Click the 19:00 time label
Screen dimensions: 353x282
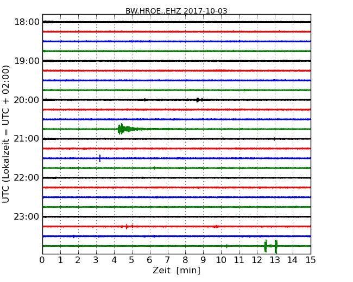[27, 61]
